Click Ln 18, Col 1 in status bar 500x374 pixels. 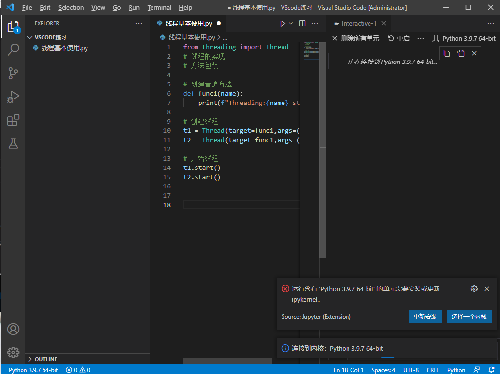pos(348,370)
